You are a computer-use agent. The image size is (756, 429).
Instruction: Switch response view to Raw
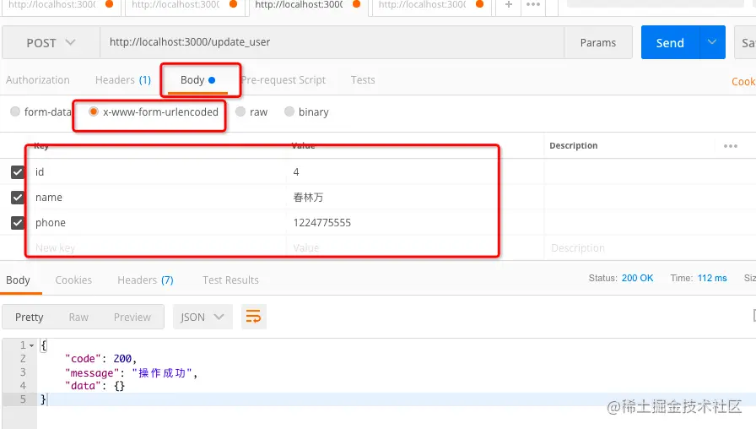[x=78, y=317]
